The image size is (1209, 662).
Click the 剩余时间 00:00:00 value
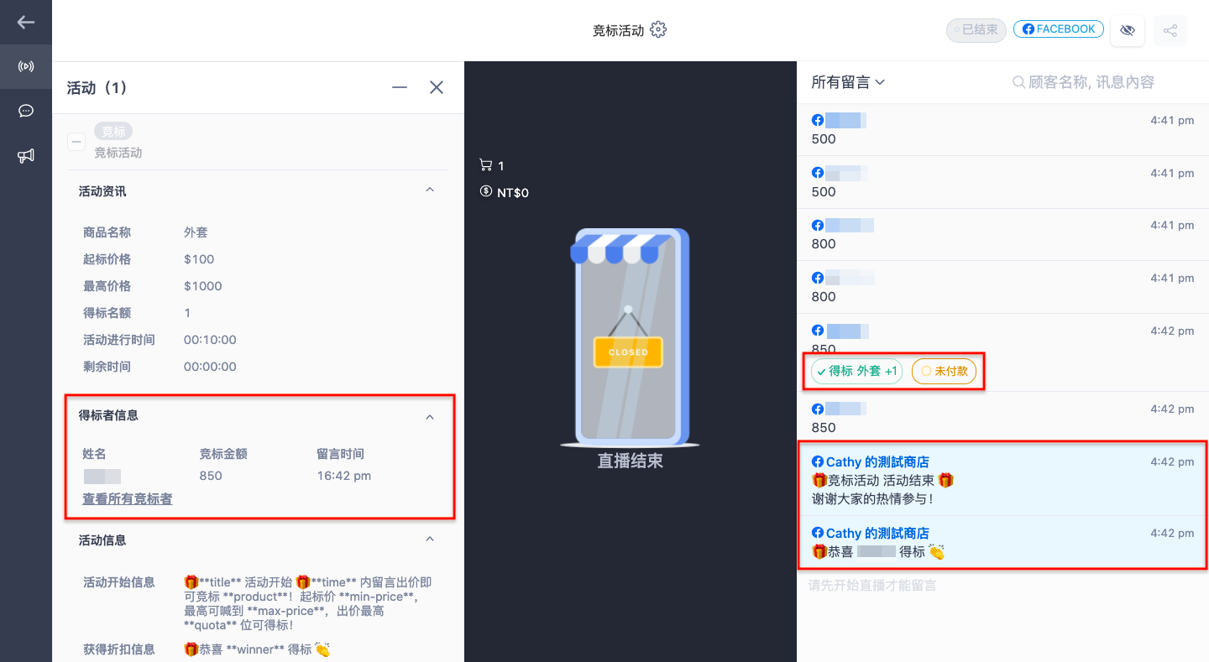tap(210, 367)
